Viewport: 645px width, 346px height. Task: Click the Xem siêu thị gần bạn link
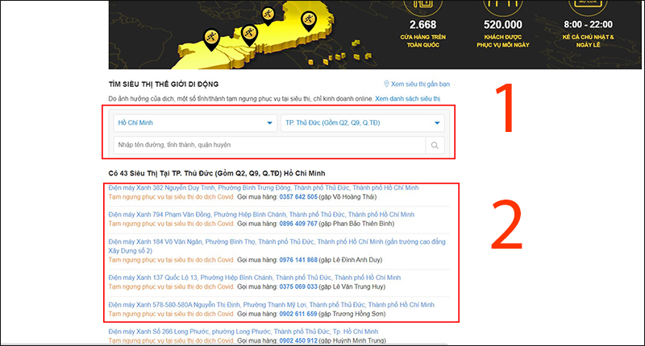click(x=420, y=84)
